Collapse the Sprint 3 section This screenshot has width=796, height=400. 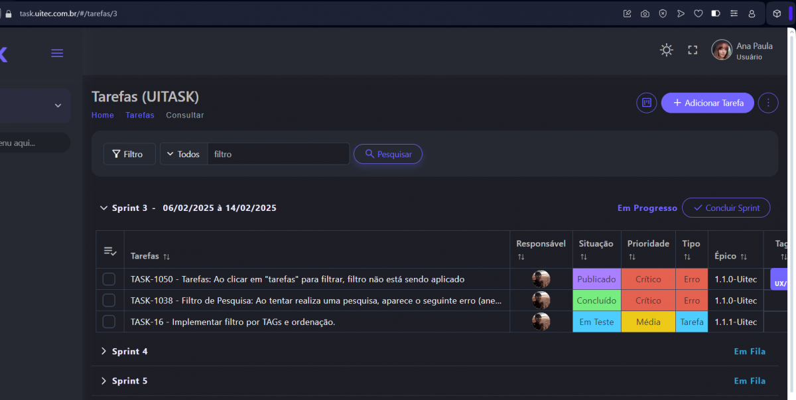[x=103, y=208]
